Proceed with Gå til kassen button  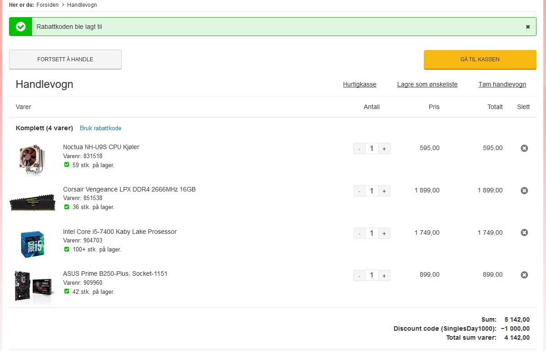tap(480, 59)
